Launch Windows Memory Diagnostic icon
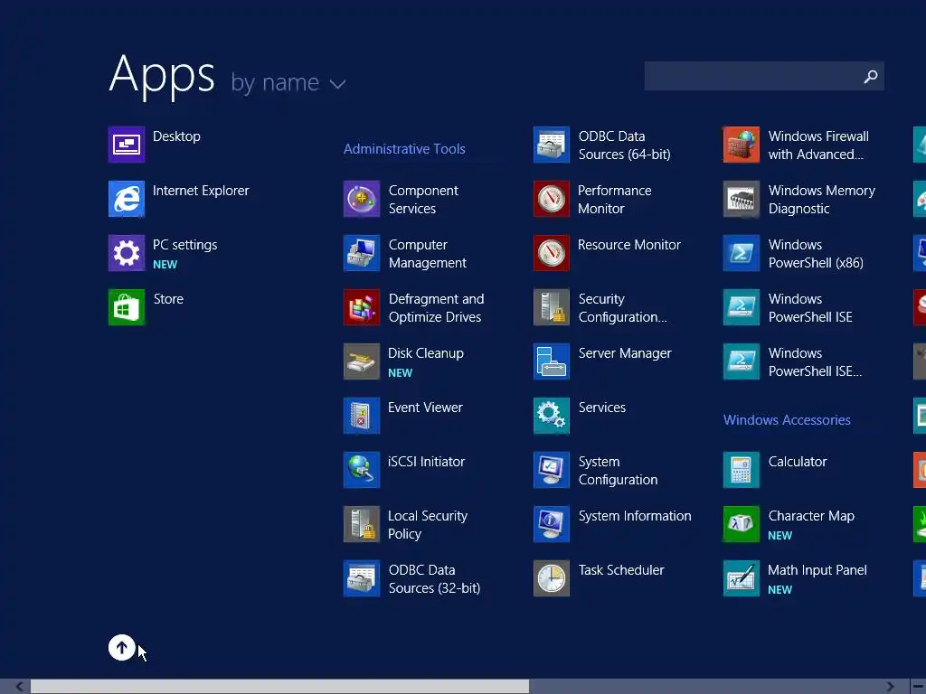 pyautogui.click(x=742, y=198)
